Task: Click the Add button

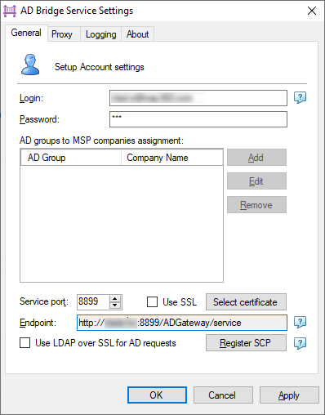Action: 256,158
